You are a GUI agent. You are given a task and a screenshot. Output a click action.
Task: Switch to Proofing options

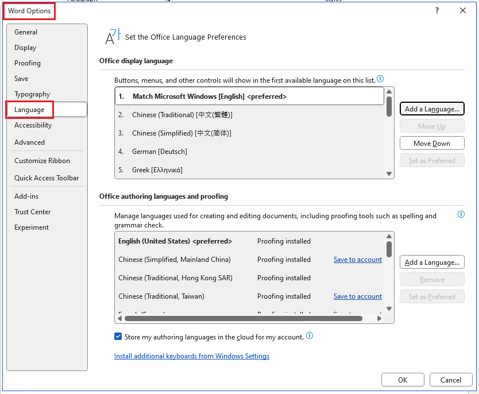click(47, 63)
